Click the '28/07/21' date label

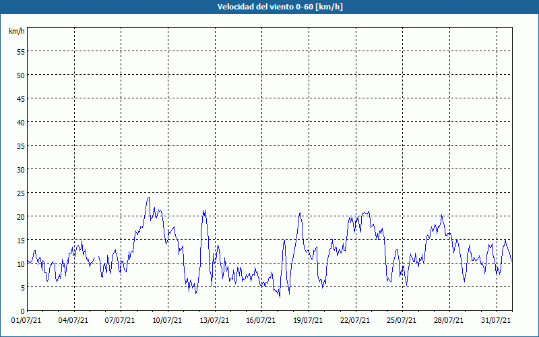(x=449, y=321)
